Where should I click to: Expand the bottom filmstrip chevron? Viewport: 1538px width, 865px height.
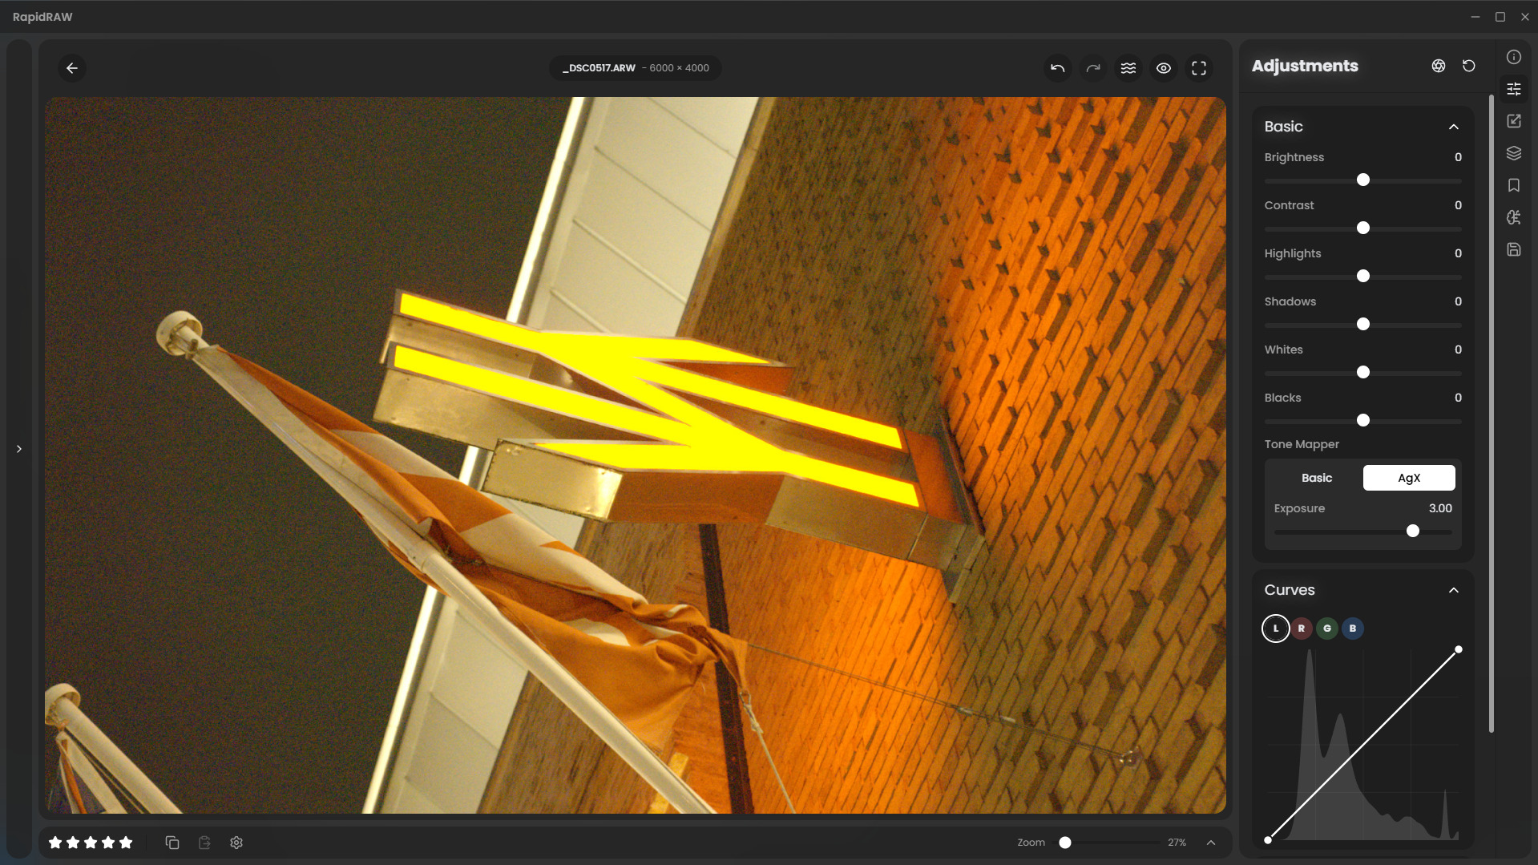click(x=1210, y=843)
